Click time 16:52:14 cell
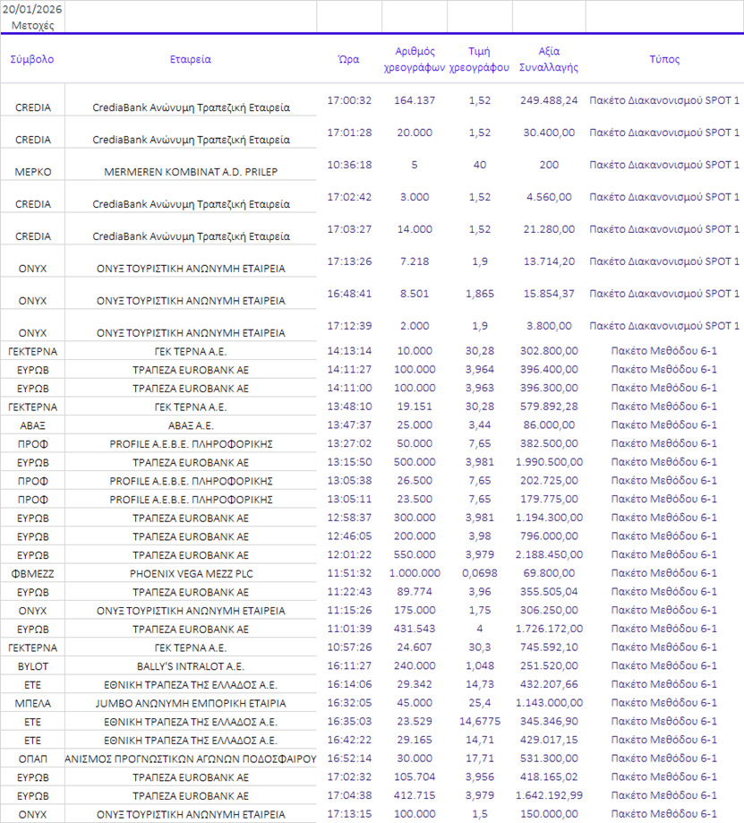 [349, 759]
